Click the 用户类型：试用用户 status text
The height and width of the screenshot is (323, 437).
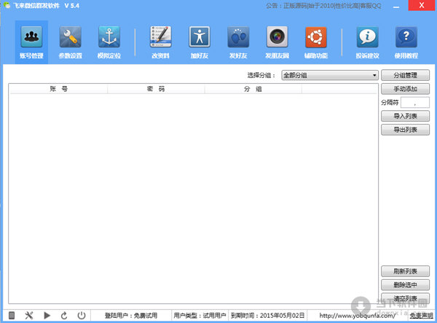(200, 316)
